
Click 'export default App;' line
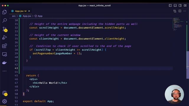(x=38, y=101)
